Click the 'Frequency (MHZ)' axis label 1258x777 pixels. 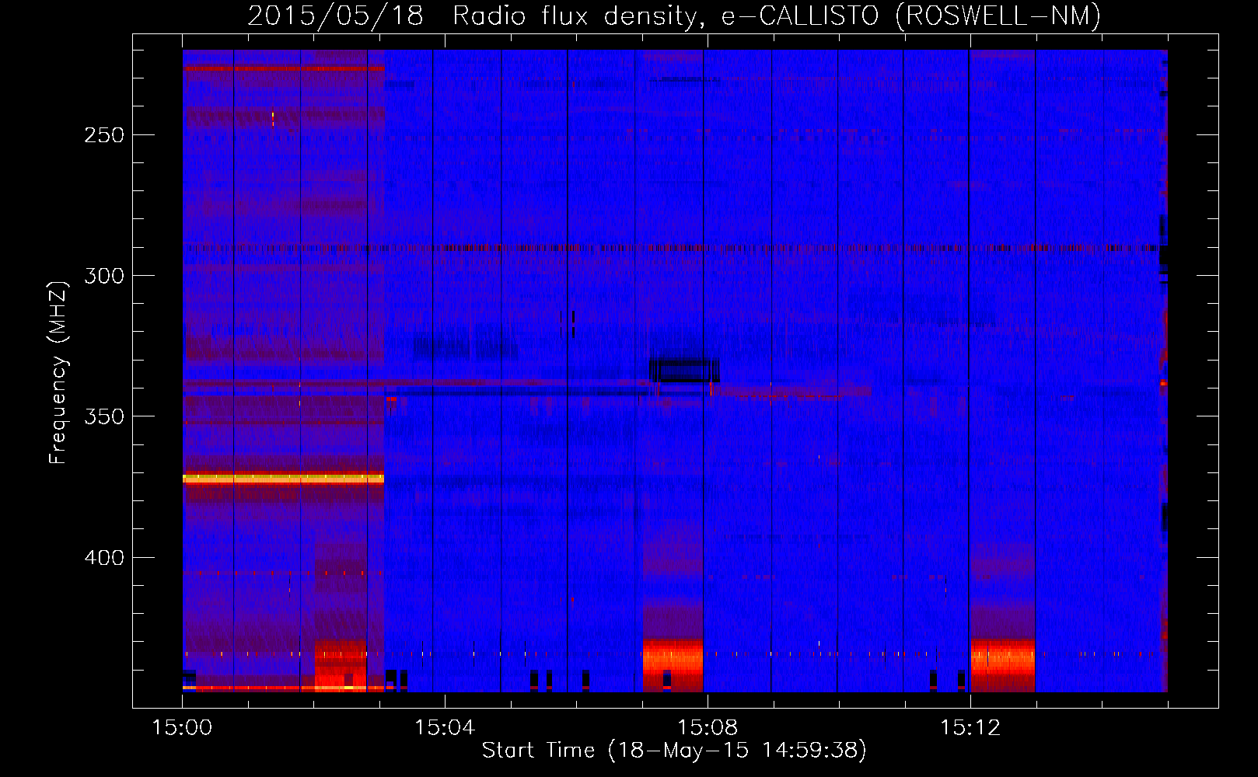pos(58,372)
